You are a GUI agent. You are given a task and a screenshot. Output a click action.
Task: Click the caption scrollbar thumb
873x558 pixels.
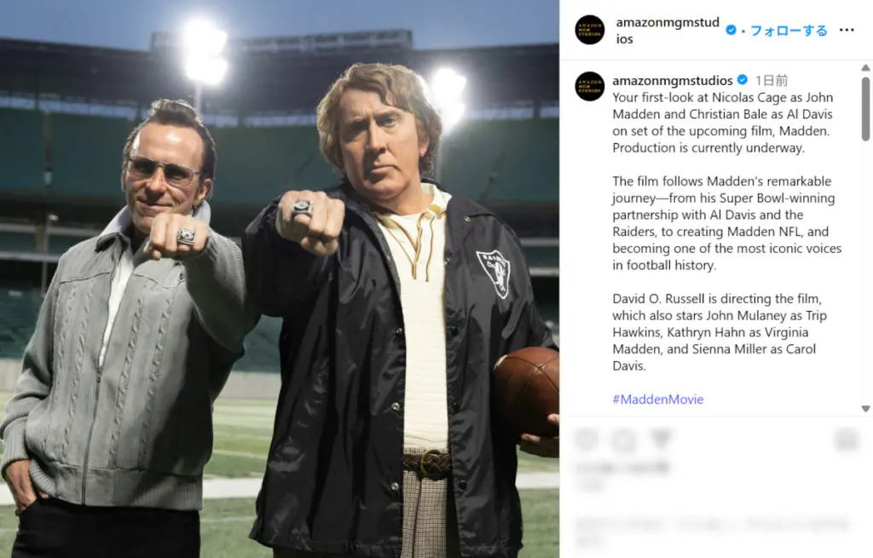(x=865, y=109)
